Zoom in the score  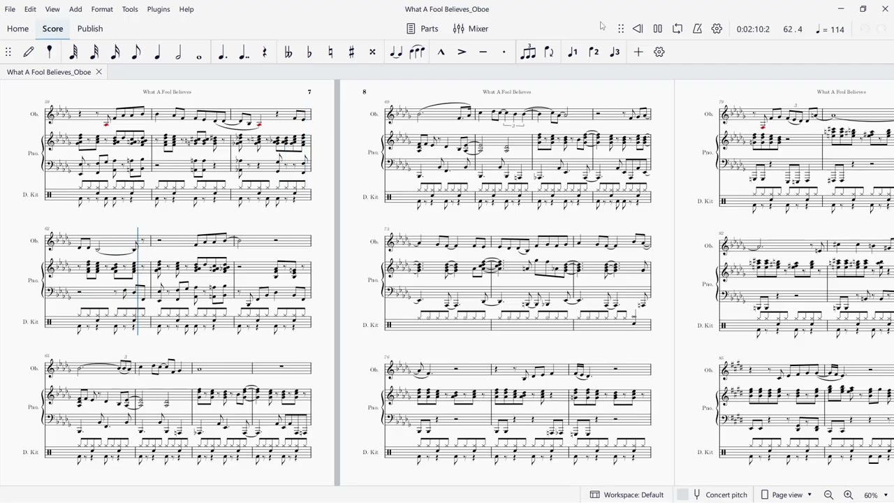(848, 495)
